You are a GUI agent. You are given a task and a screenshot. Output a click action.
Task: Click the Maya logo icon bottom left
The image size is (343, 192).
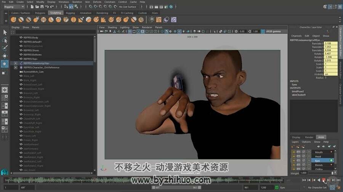(x=5, y=172)
